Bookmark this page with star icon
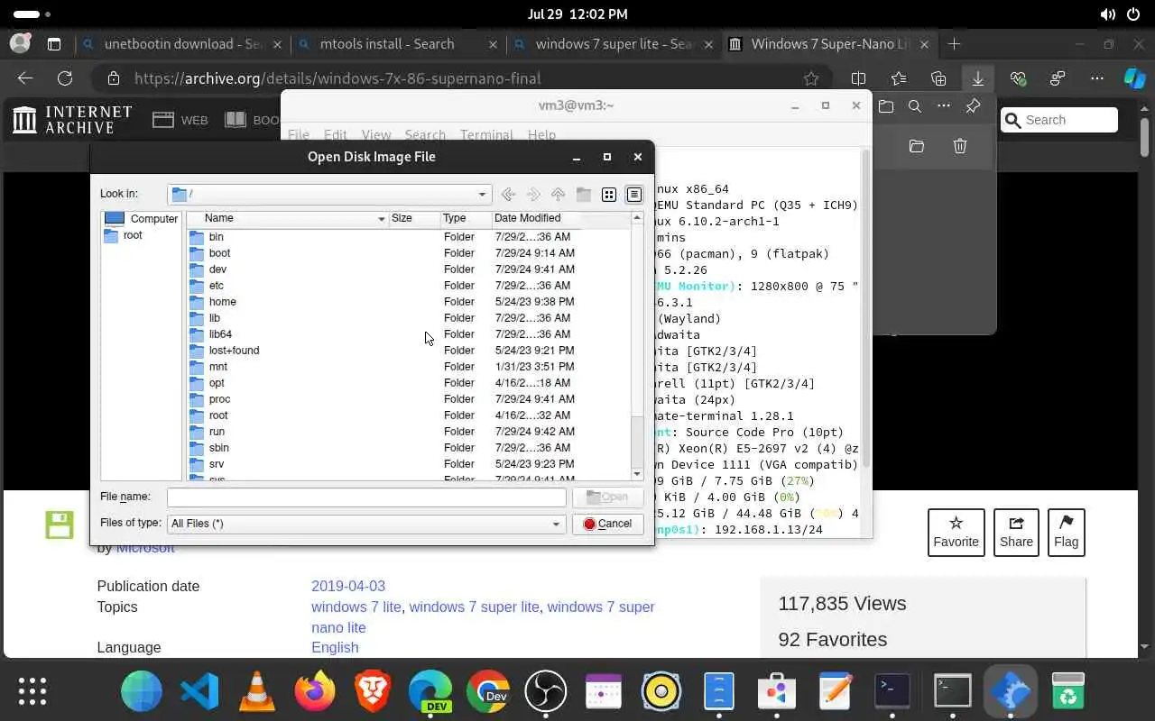Viewport: 1155px width, 721px height. click(811, 78)
